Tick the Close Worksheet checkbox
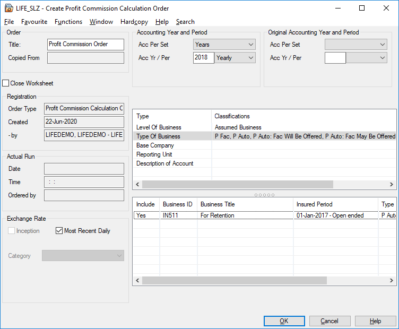 [6, 83]
